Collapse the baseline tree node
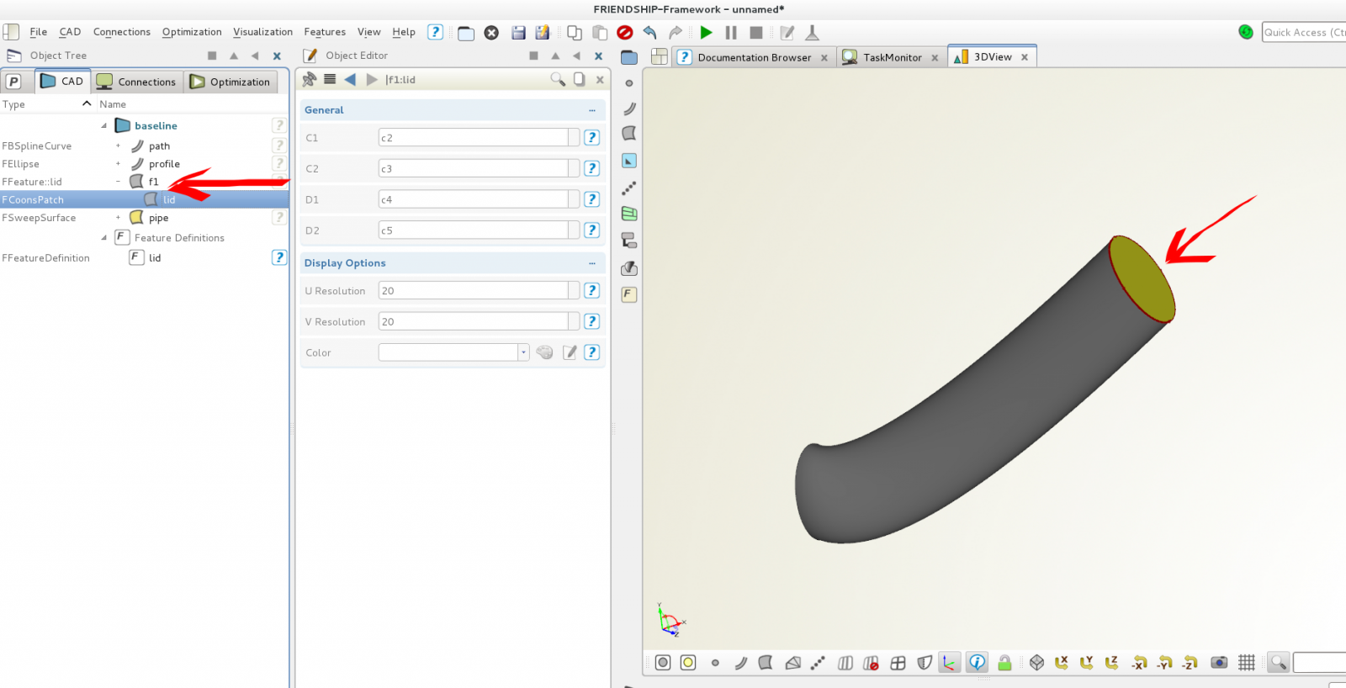Image resolution: width=1346 pixels, height=688 pixels. (x=104, y=126)
